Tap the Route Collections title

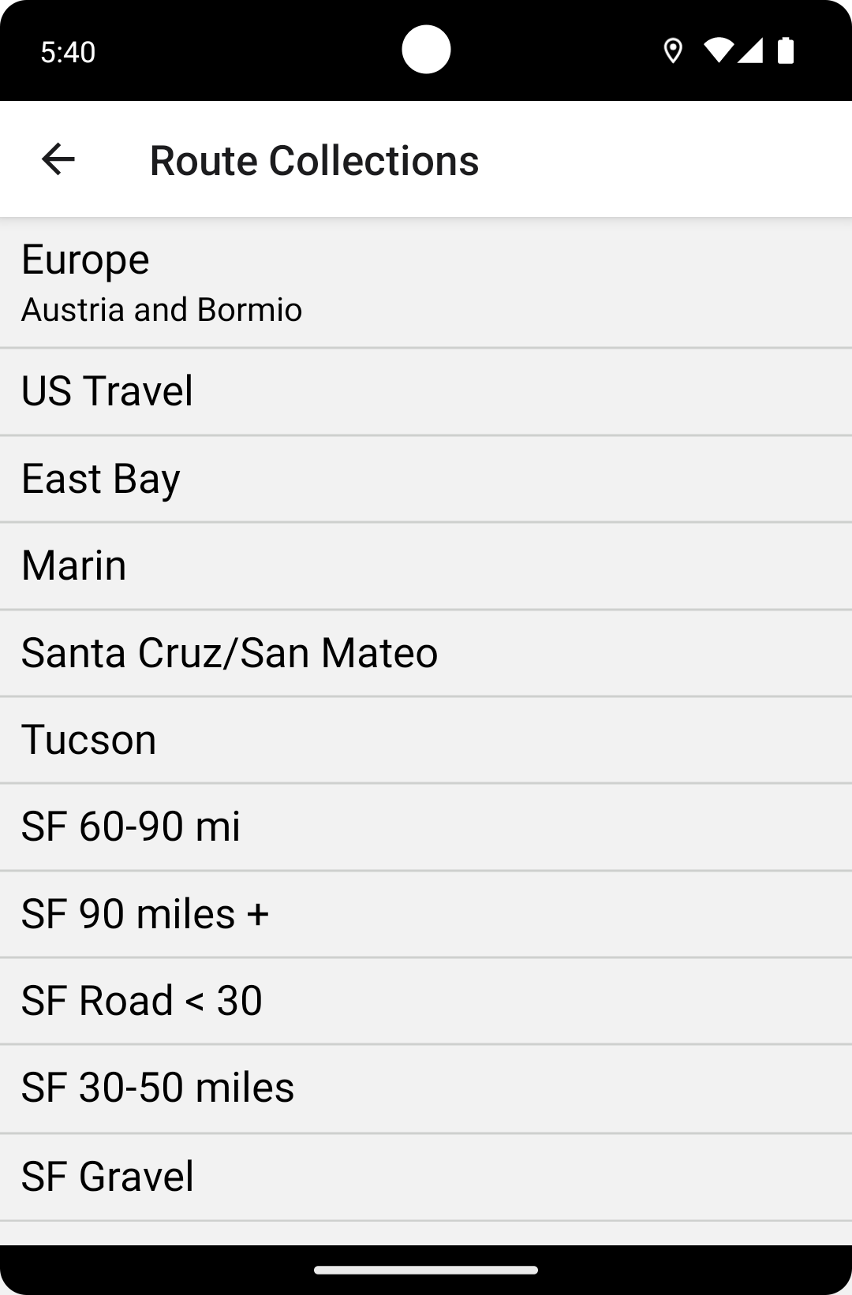[x=314, y=161]
